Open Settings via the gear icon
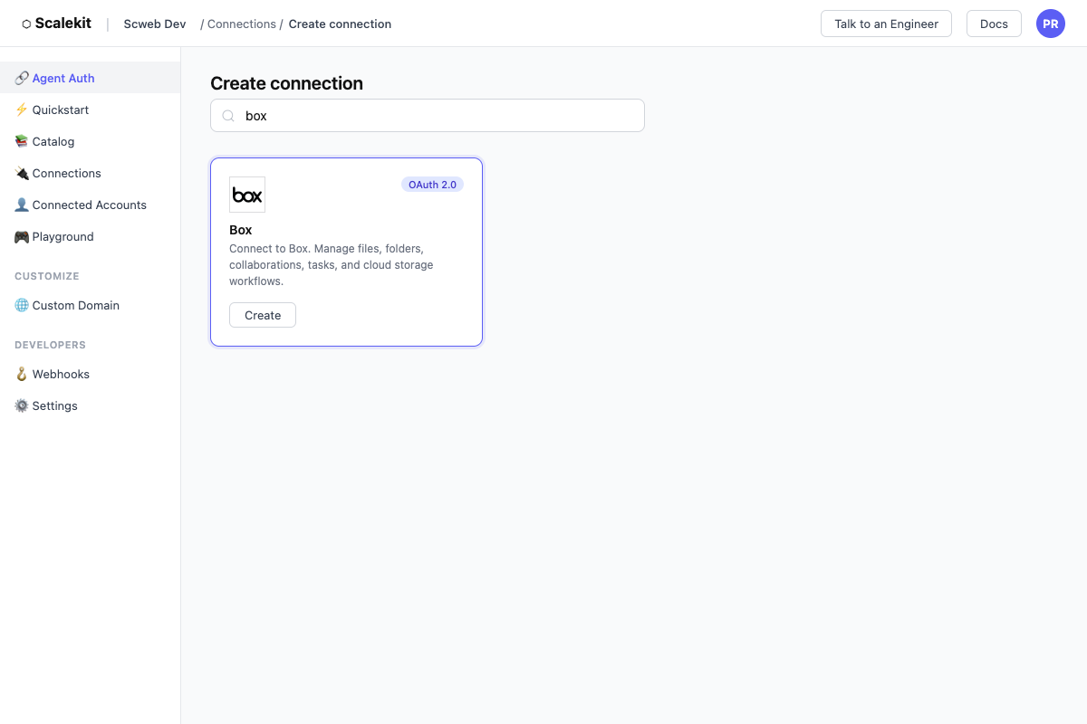 coord(20,405)
